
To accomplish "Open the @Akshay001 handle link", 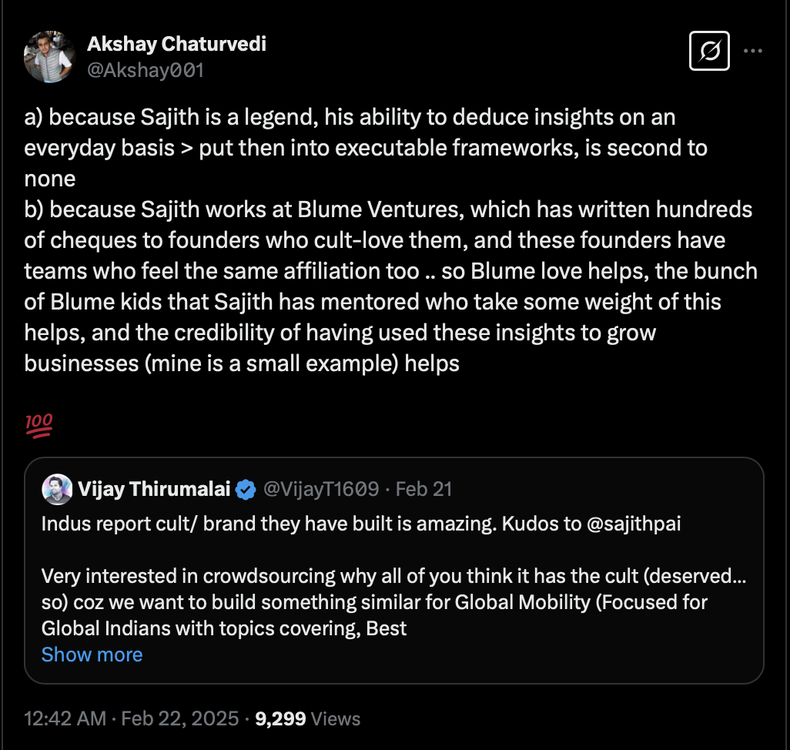I will point(146,70).
